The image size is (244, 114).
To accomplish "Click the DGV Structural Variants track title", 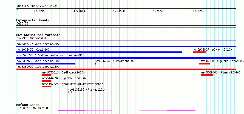I will click(x=38, y=35).
